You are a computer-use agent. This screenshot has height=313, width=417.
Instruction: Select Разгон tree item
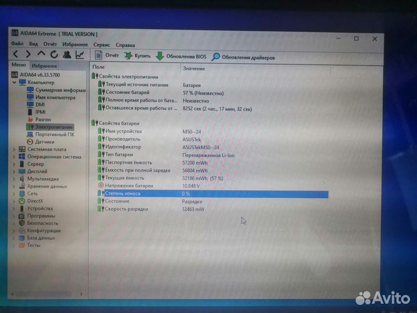pos(39,119)
